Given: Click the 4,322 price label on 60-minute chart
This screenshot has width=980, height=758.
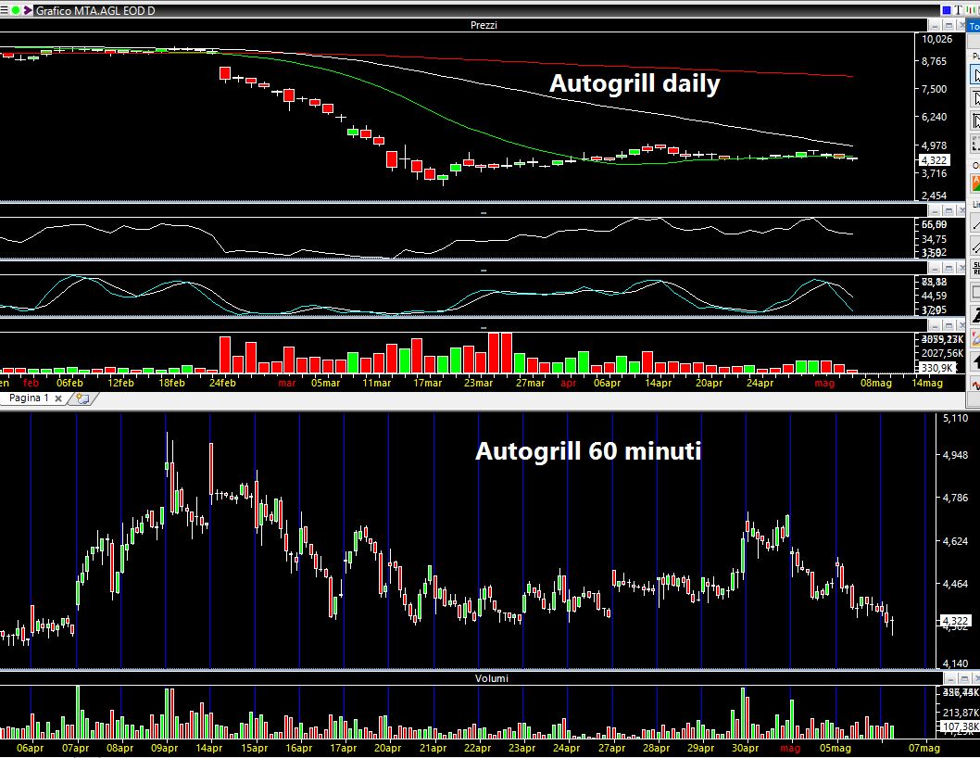Looking at the screenshot, I should 956,621.
